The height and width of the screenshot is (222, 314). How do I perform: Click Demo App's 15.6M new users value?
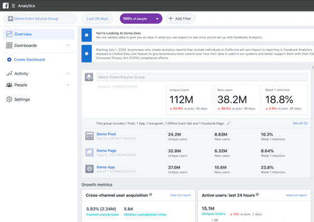220,168
